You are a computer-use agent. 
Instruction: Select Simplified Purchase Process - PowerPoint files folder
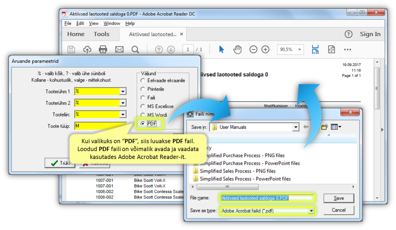[x=250, y=163]
